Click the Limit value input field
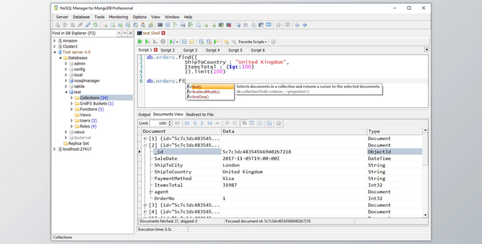The width and height of the screenshot is (482, 244). 159,123
